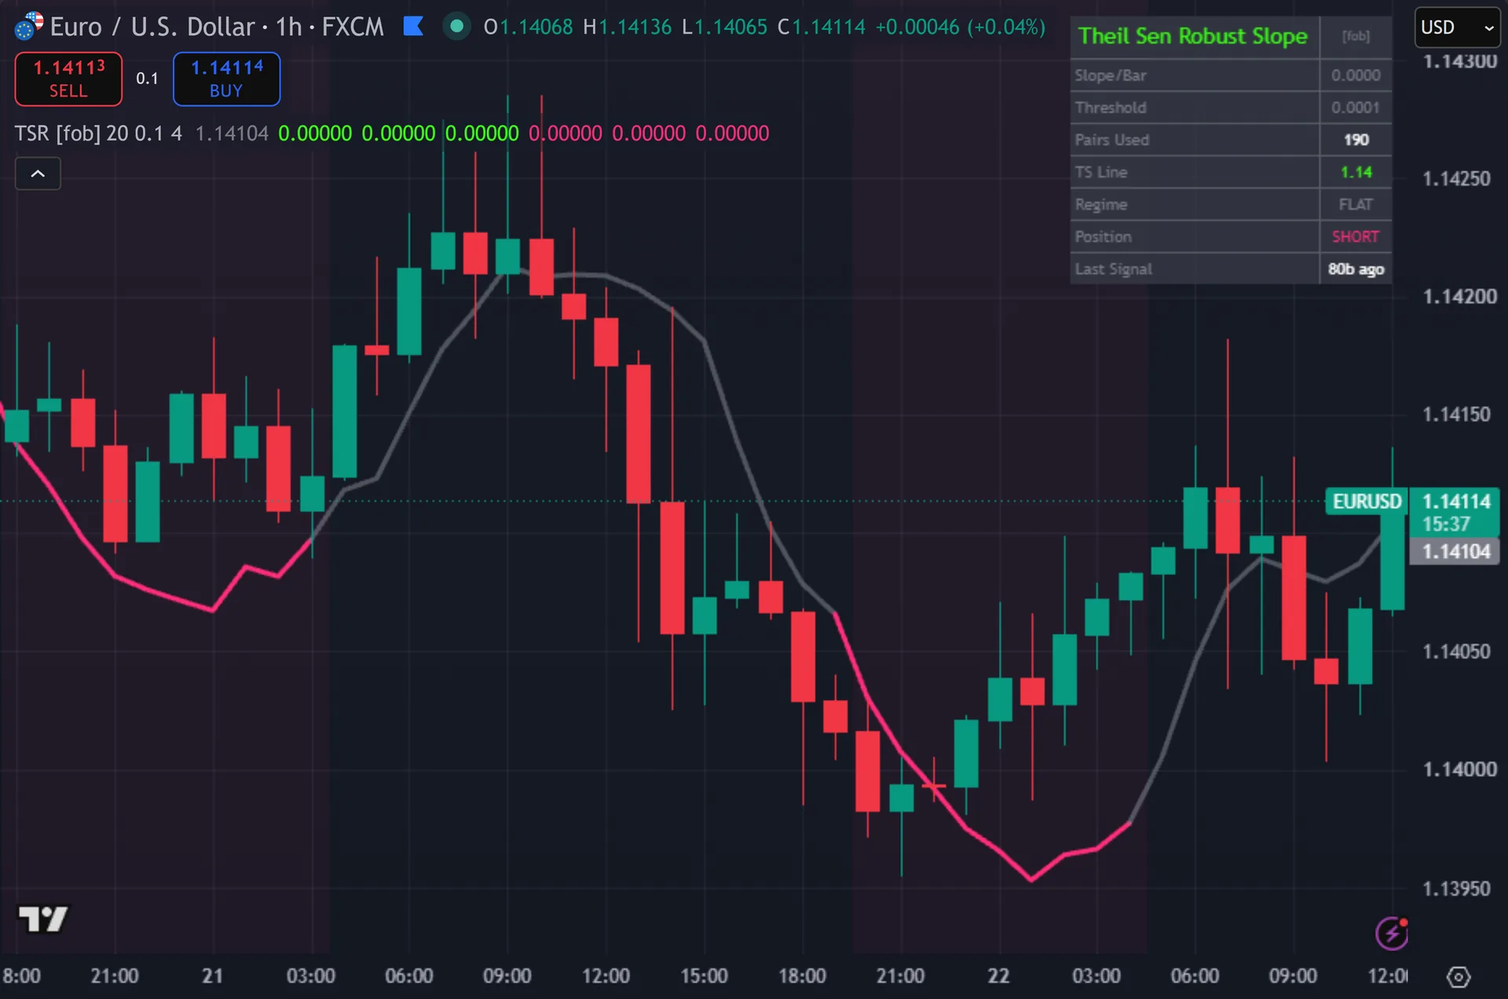Screen dimensions: 1508x999
Task: Click the EUR/USD currency pair flag icon
Action: pyautogui.click(x=29, y=26)
